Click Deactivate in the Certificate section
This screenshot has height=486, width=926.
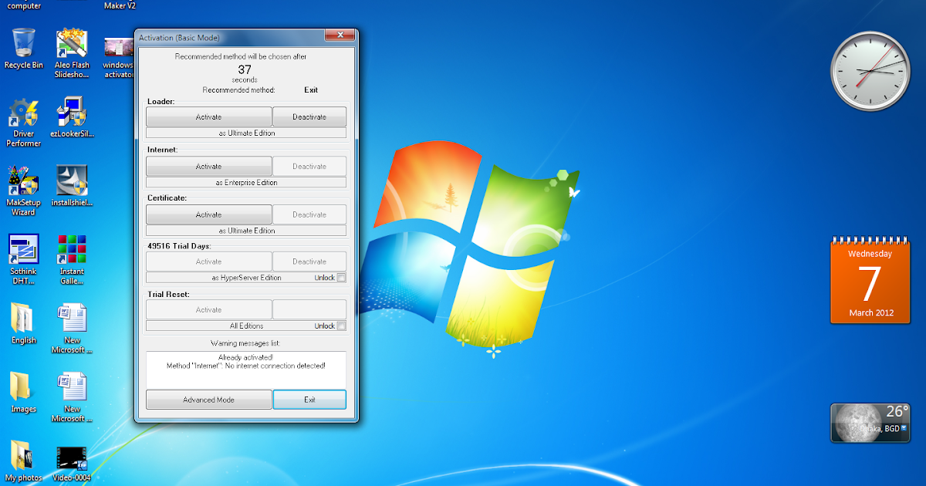tap(309, 214)
